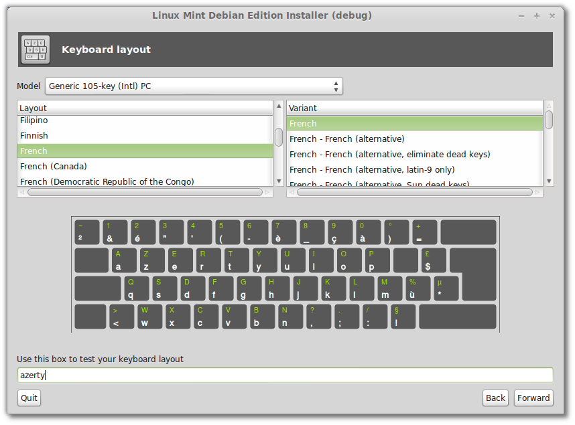
Task: Click the ç / 9 key on preview
Action: pyautogui.click(x=340, y=232)
